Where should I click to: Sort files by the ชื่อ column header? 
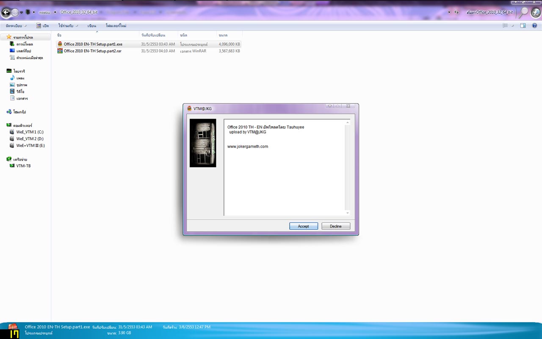click(97, 35)
